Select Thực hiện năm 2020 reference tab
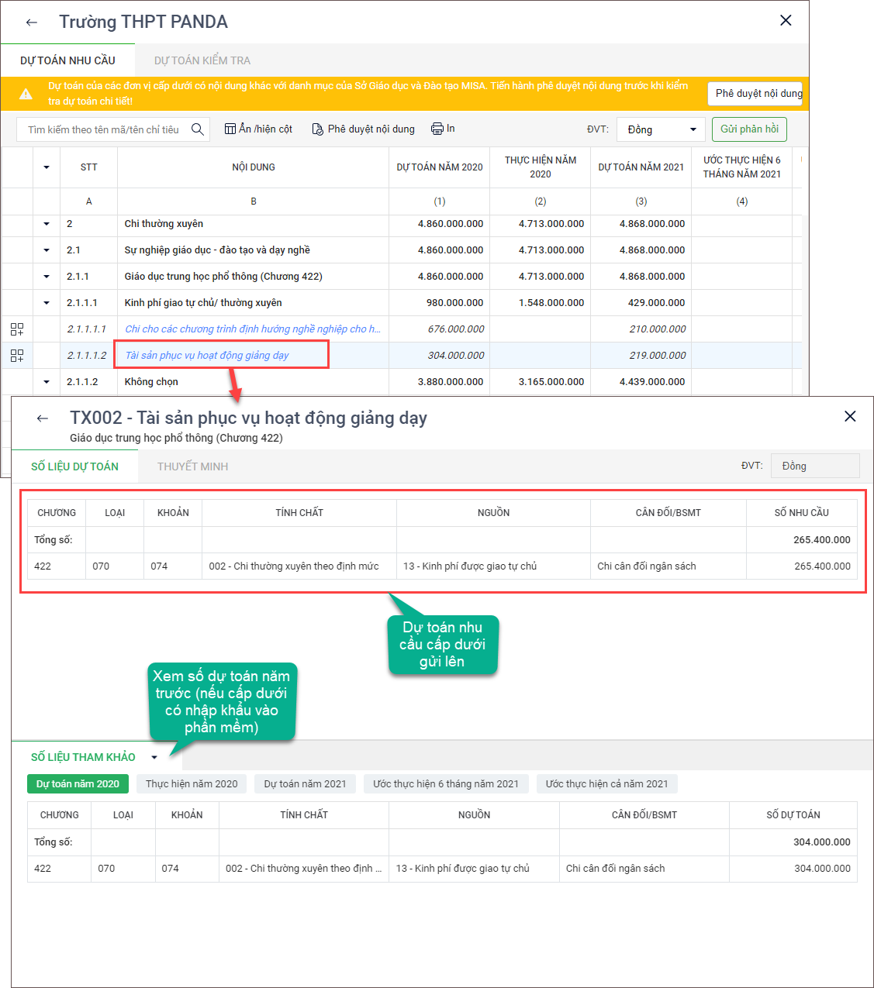This screenshot has height=988, width=874. pos(192,784)
